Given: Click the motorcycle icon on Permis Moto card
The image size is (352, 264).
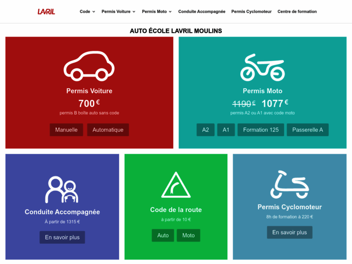Looking at the screenshot, I should pyautogui.click(x=263, y=66).
